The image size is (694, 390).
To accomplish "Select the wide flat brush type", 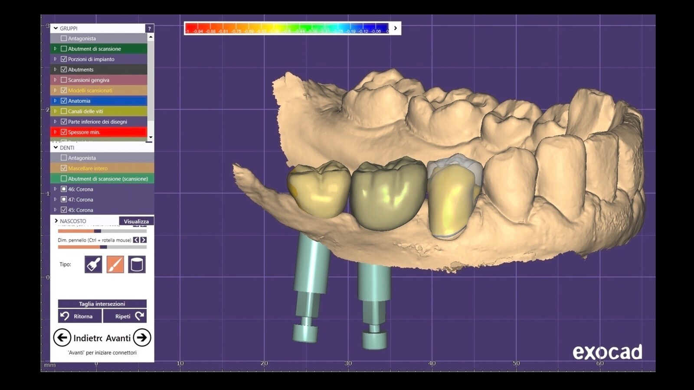I will click(x=93, y=264).
